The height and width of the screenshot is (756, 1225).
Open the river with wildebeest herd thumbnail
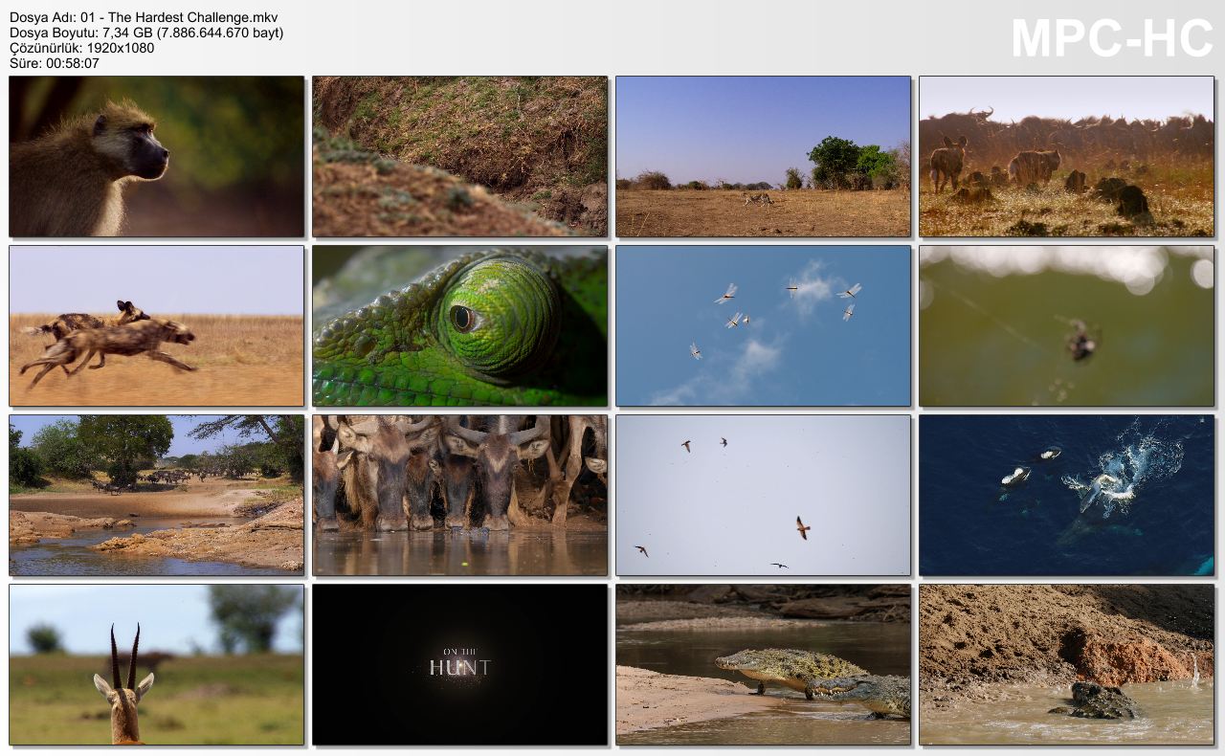pyautogui.click(x=157, y=496)
